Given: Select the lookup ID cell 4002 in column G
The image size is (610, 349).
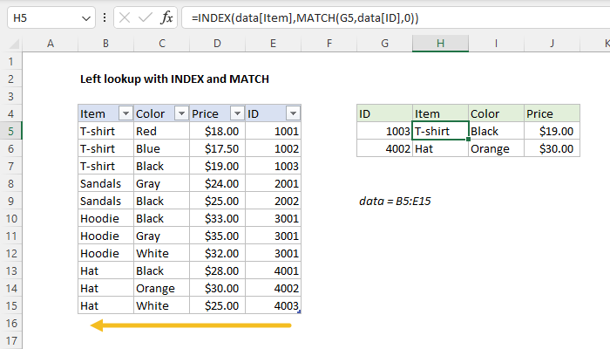Looking at the screenshot, I should (385, 149).
